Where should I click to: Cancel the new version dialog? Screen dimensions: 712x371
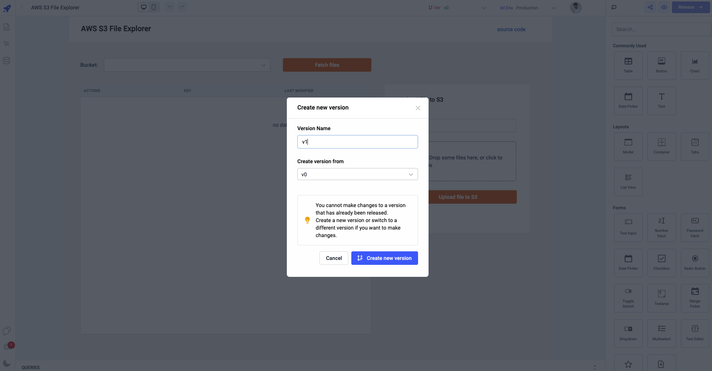(x=334, y=258)
